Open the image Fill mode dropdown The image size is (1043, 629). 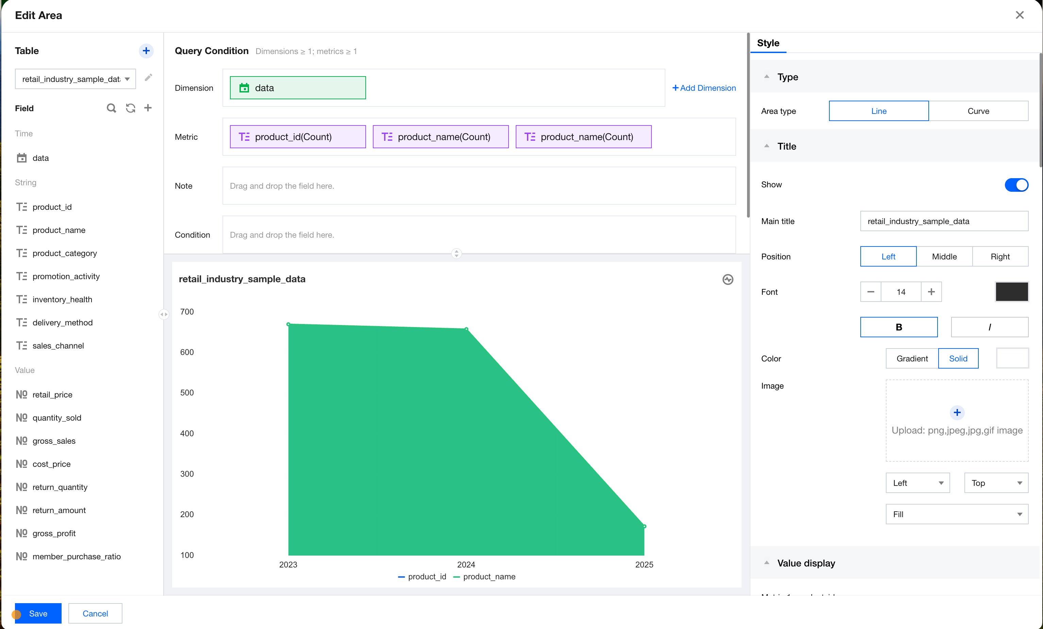point(957,514)
